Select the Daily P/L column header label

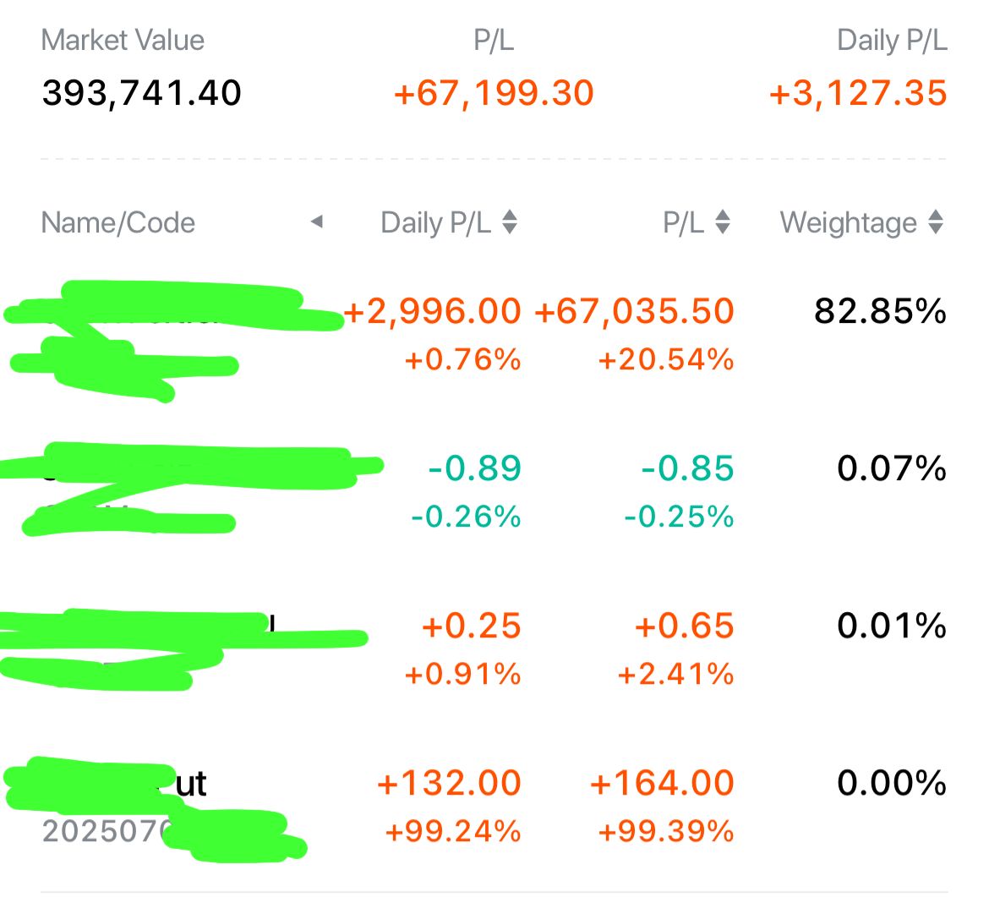point(435,222)
